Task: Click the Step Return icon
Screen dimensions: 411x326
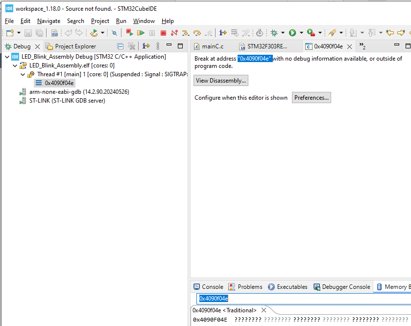Action: coord(209,33)
